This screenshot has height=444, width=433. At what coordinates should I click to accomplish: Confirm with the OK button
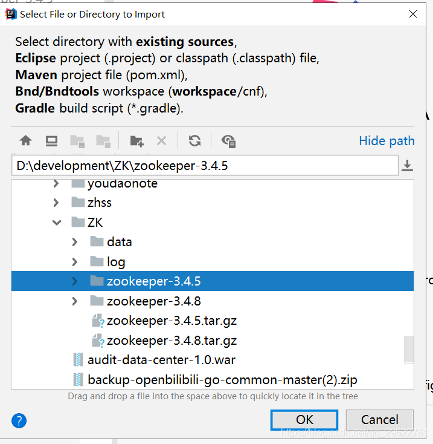[x=304, y=420]
